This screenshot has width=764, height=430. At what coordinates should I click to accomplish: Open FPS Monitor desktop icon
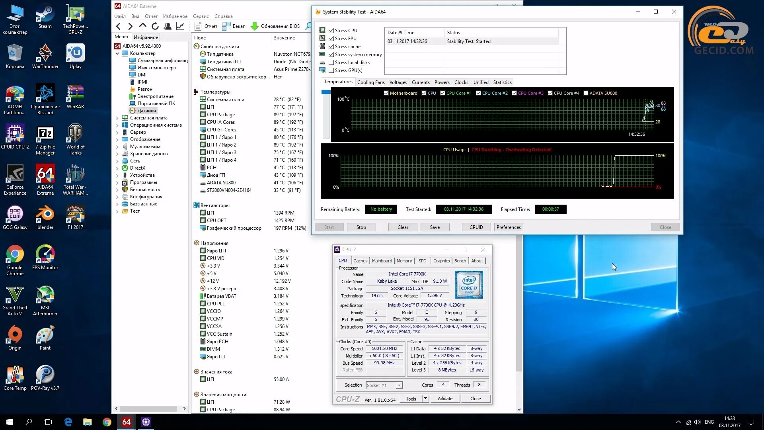pyautogui.click(x=45, y=258)
